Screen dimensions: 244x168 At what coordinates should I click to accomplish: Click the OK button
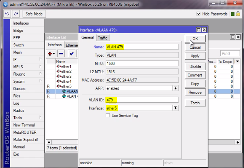pyautogui.click(x=195, y=39)
